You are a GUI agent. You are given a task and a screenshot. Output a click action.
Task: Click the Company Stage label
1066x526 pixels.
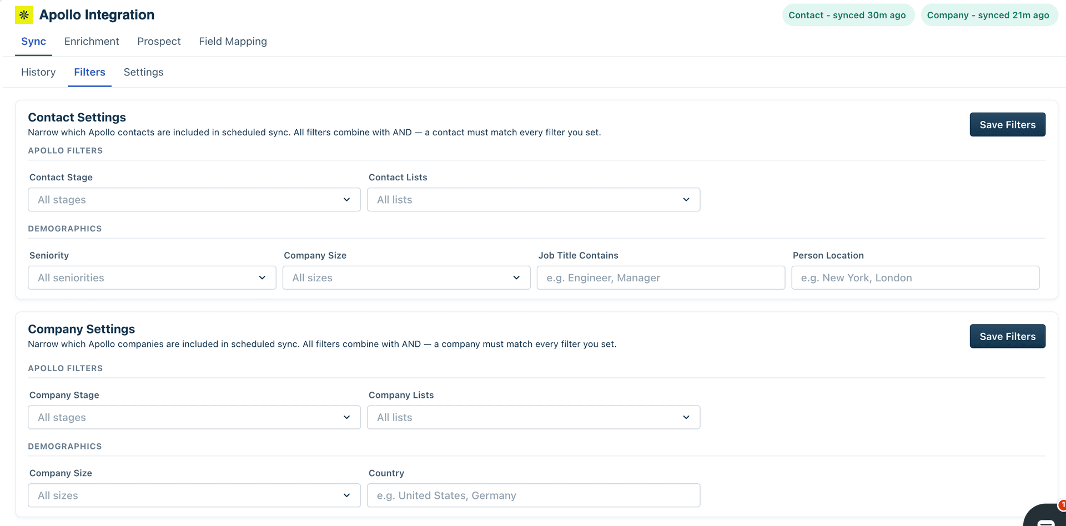(x=64, y=395)
